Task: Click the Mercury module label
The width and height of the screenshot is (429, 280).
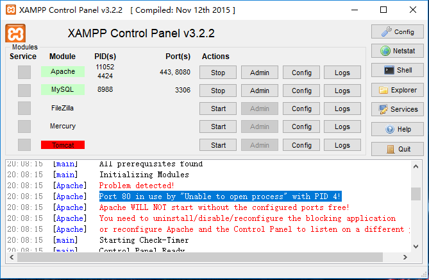Action: point(63,126)
